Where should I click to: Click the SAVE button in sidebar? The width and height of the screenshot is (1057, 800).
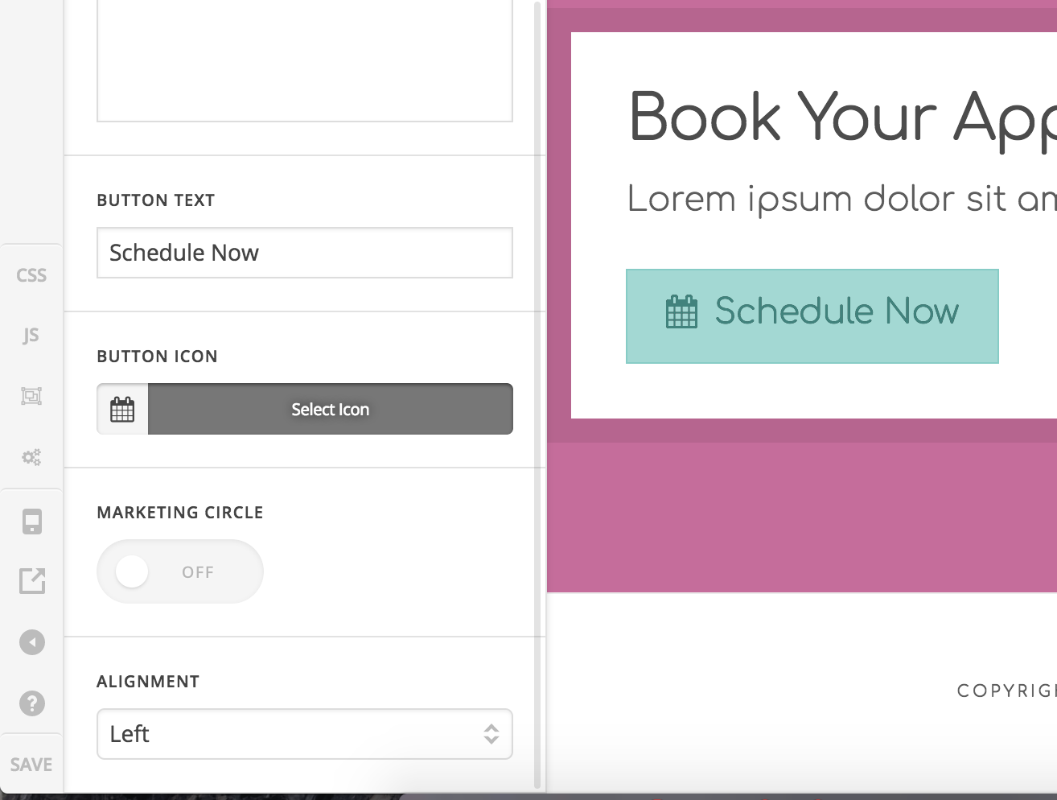coord(31,765)
